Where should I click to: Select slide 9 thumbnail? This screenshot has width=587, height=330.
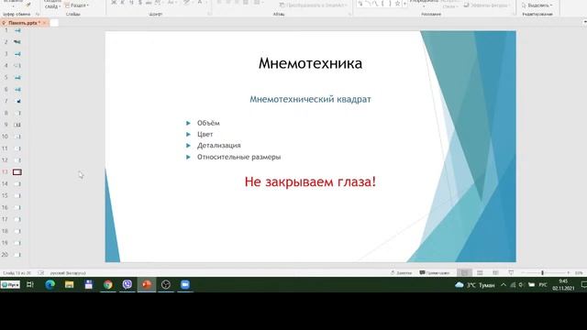tap(17, 125)
